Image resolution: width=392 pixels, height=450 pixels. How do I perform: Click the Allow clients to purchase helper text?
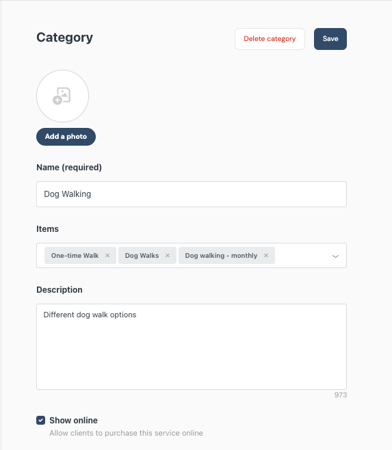pos(126,433)
